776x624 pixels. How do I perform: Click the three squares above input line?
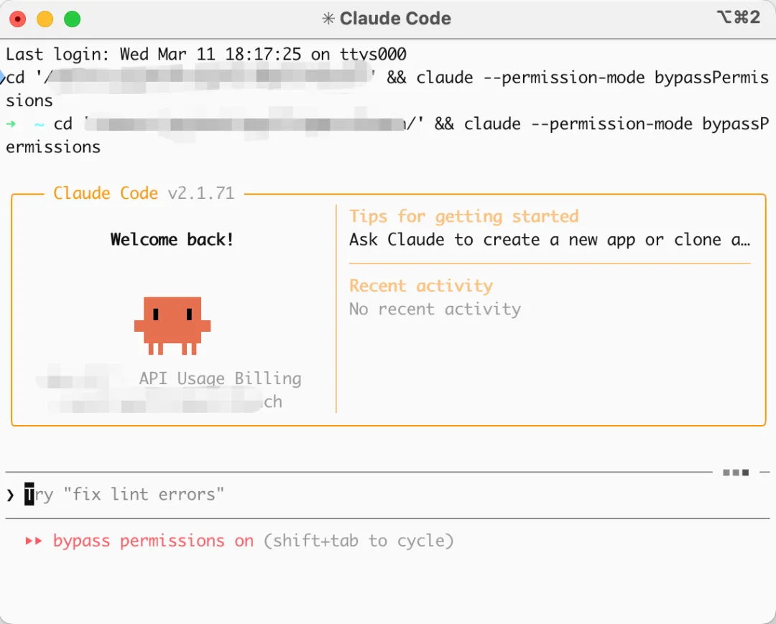click(x=736, y=472)
